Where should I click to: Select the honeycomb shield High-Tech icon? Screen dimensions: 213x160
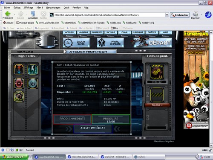point(33,83)
